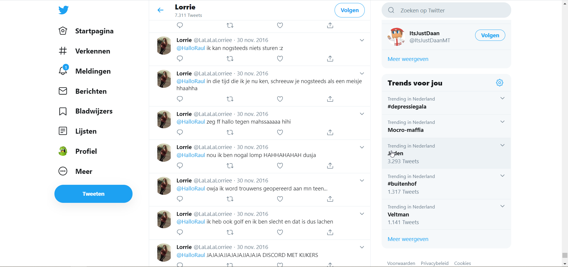The height and width of the screenshot is (267, 568).
Task: Like the tweet about toe operation
Action: [280, 199]
